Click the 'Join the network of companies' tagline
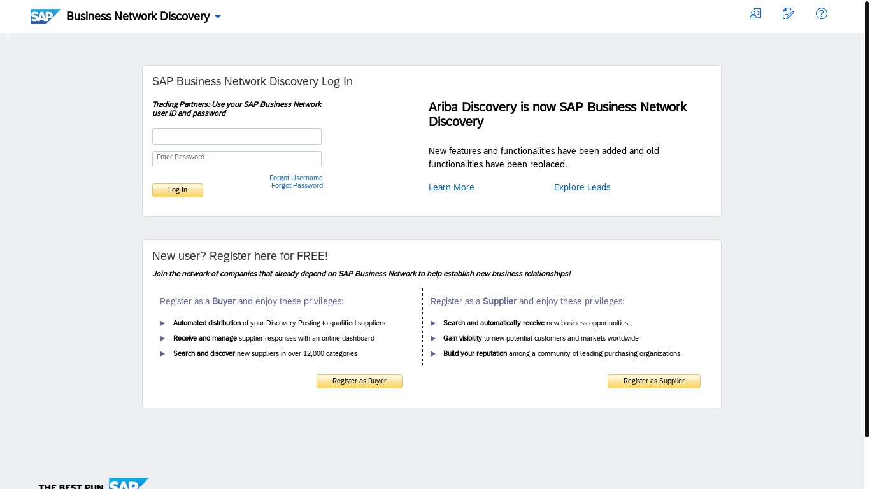This screenshot has width=870, height=489. pyautogui.click(x=361, y=274)
